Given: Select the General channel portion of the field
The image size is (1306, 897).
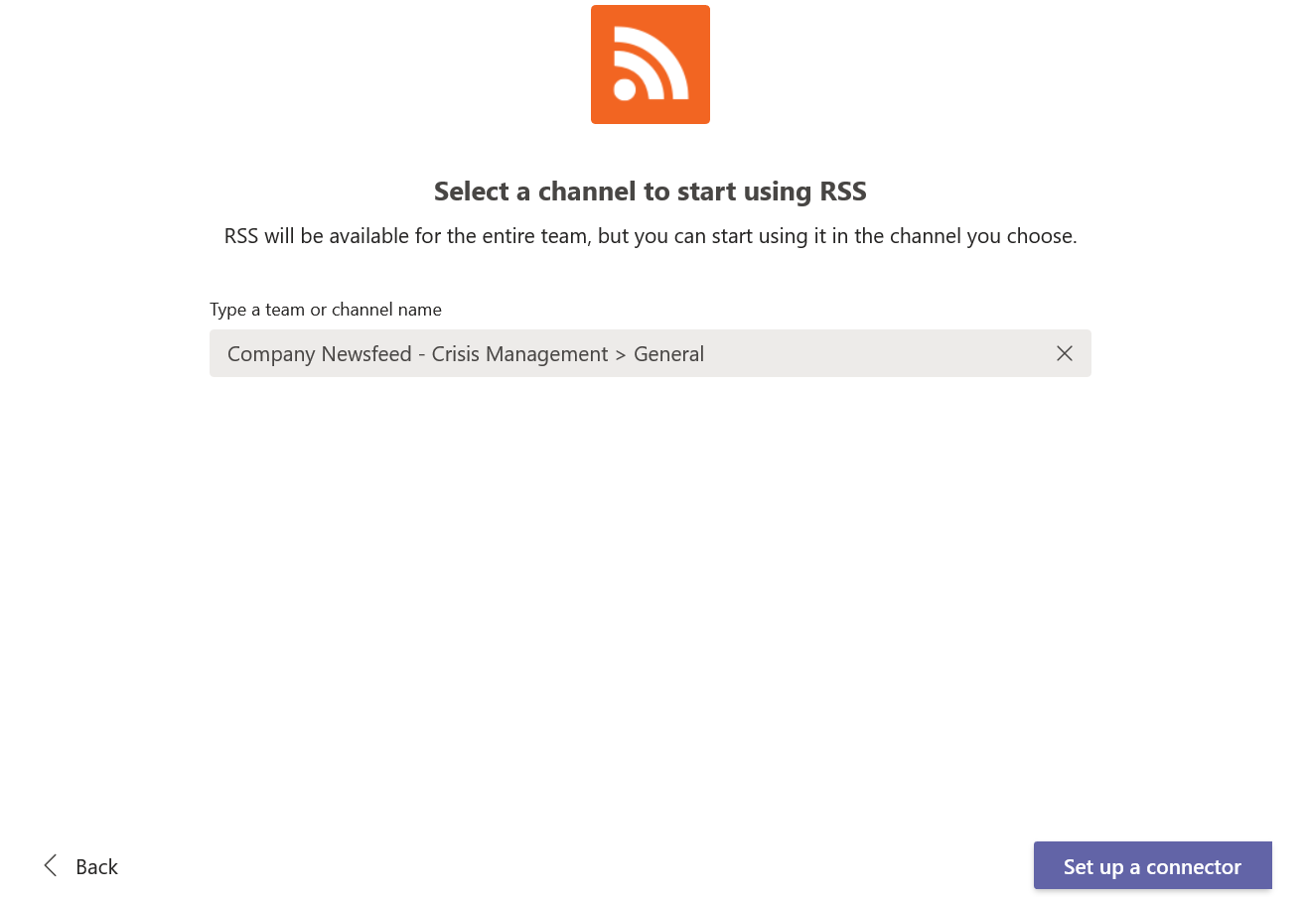Looking at the screenshot, I should 668,354.
